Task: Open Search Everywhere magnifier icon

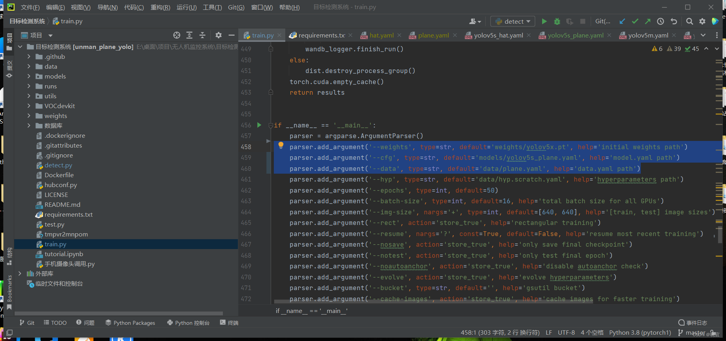Action: (689, 21)
